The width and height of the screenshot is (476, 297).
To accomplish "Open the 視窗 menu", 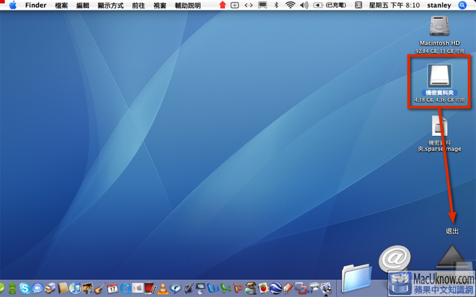I will click(160, 5).
